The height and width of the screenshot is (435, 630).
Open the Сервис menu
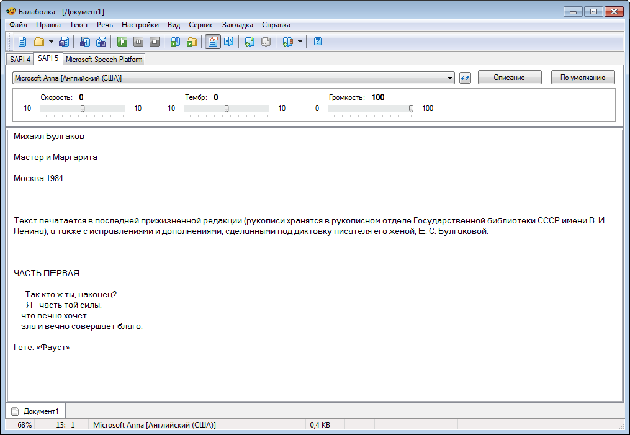coord(201,25)
